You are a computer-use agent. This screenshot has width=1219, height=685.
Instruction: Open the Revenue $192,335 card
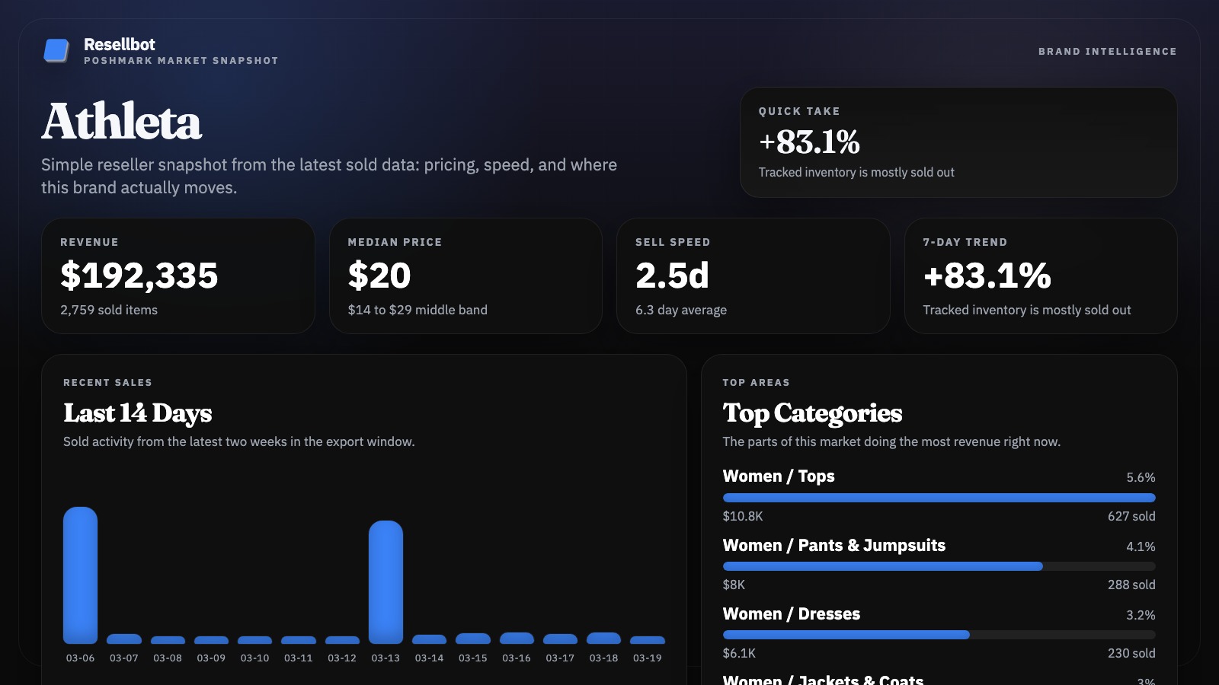coord(178,276)
